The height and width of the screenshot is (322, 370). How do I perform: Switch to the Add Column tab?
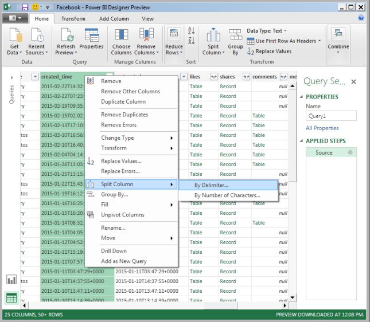coord(113,18)
